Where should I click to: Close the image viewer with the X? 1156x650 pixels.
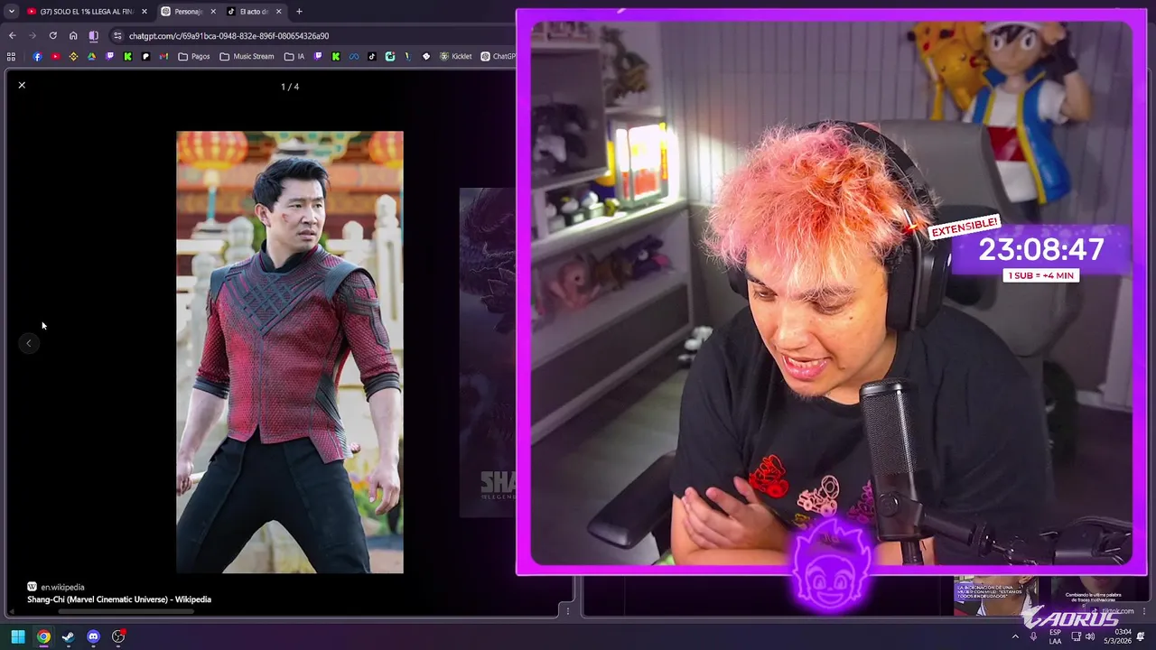pyautogui.click(x=22, y=85)
